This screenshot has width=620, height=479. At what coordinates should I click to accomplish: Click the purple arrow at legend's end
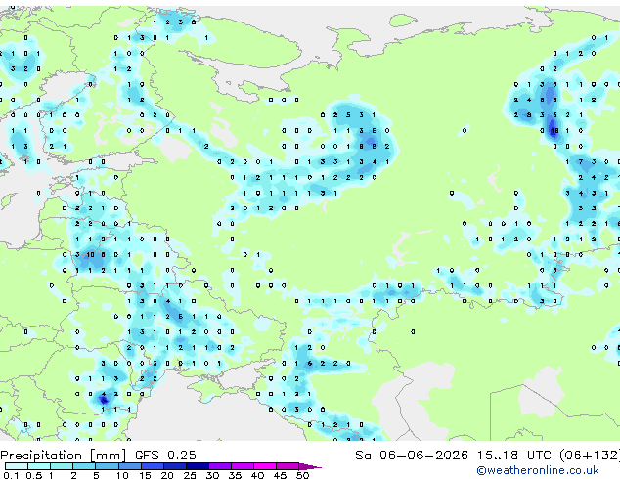point(310,466)
